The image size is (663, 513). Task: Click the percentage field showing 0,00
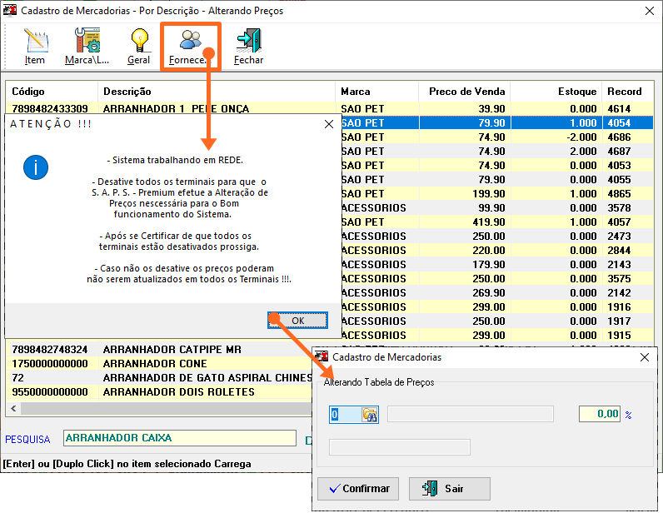600,414
